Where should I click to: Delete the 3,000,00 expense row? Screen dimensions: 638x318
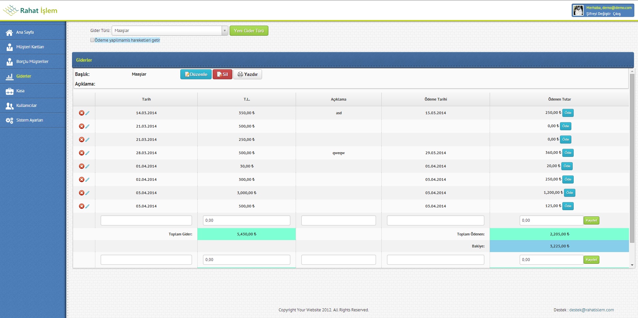pyautogui.click(x=81, y=193)
